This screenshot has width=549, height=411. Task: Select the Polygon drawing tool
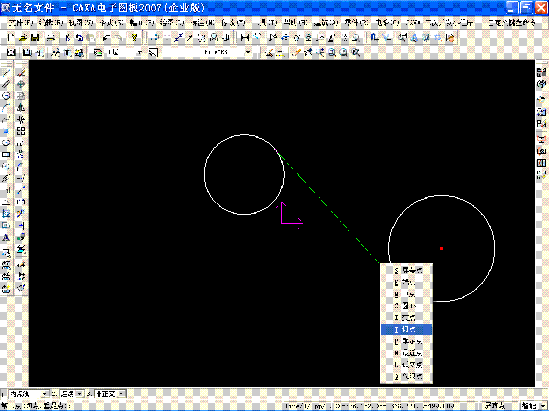coord(6,166)
